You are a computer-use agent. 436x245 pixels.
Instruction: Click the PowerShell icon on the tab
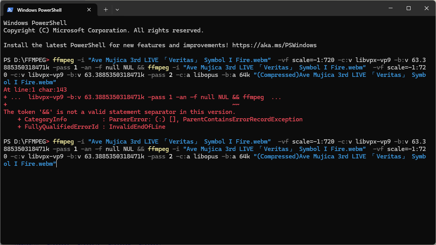(10, 10)
